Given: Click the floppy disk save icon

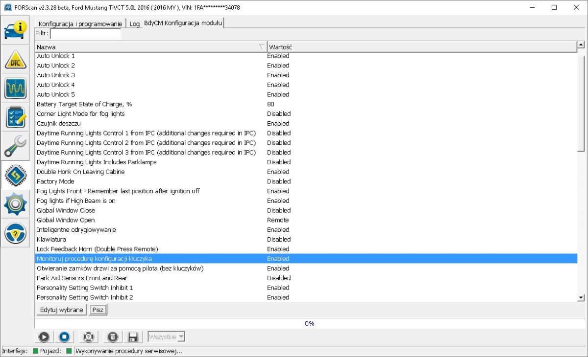Looking at the screenshot, I should 132,337.
